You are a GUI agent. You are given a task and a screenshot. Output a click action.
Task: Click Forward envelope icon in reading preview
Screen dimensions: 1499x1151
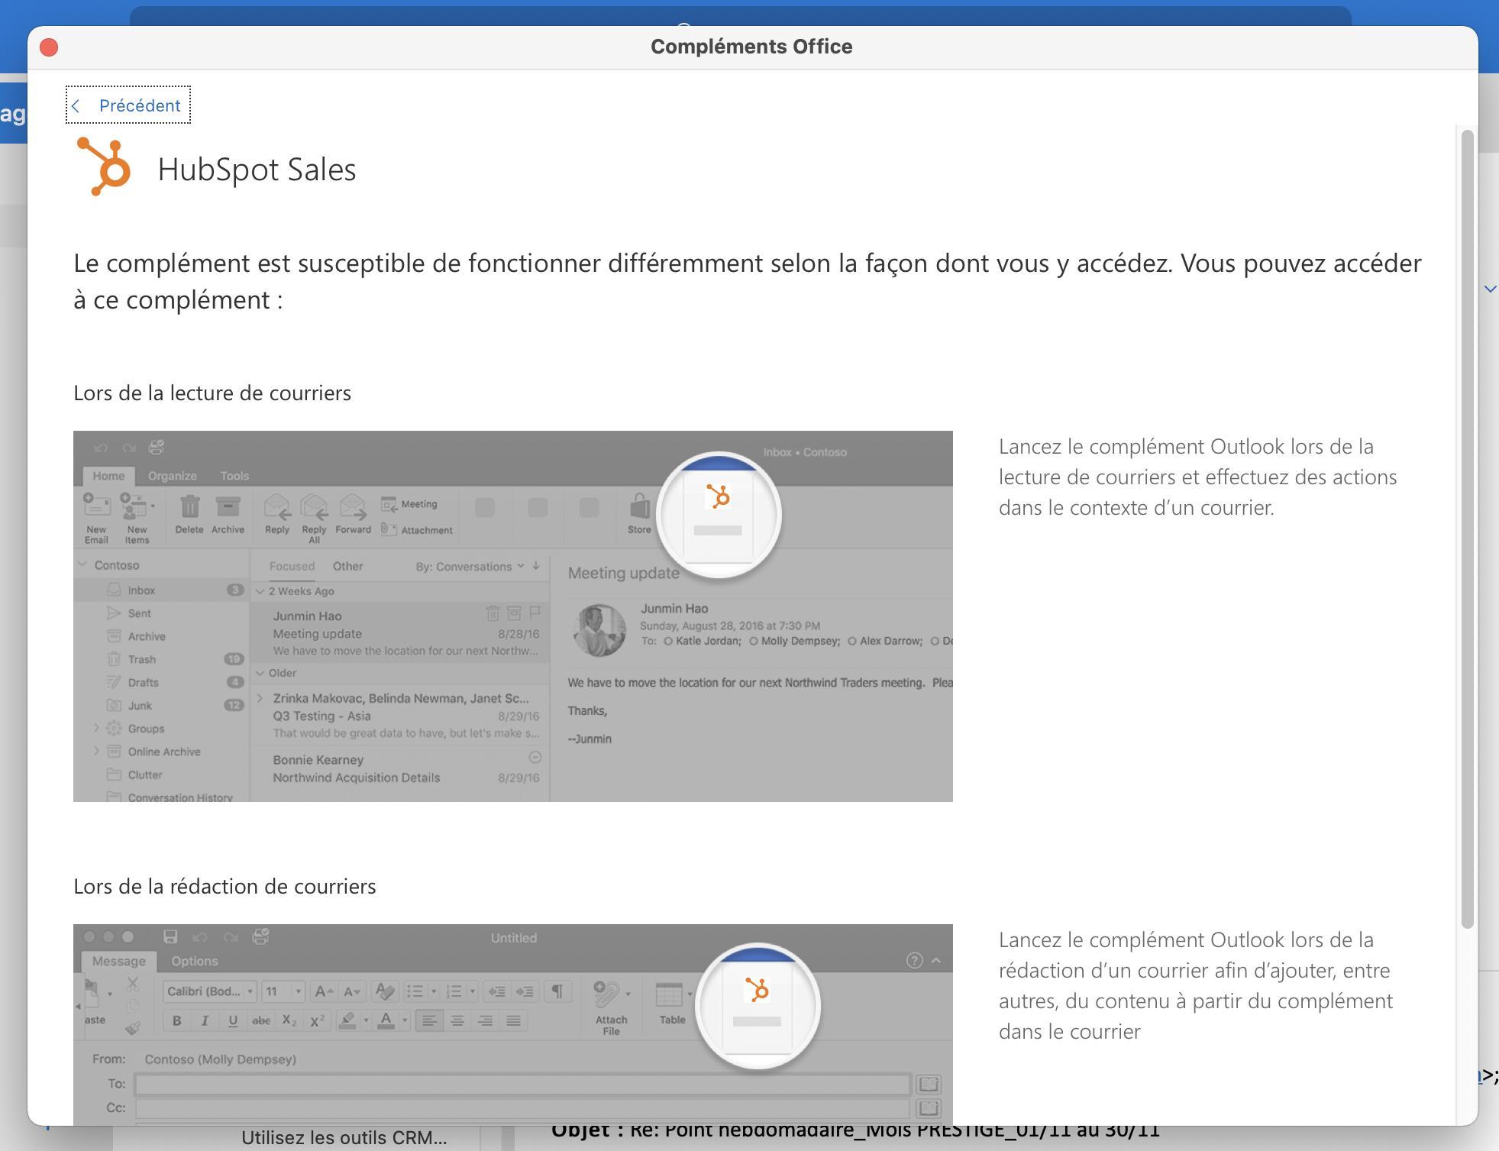[x=352, y=507]
